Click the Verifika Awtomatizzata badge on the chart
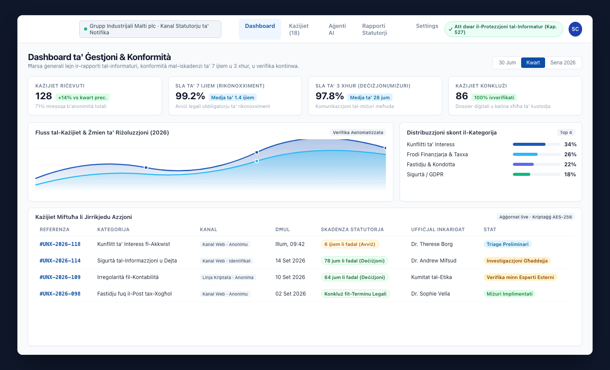Screen dimensions: 610x370 pos(358,132)
